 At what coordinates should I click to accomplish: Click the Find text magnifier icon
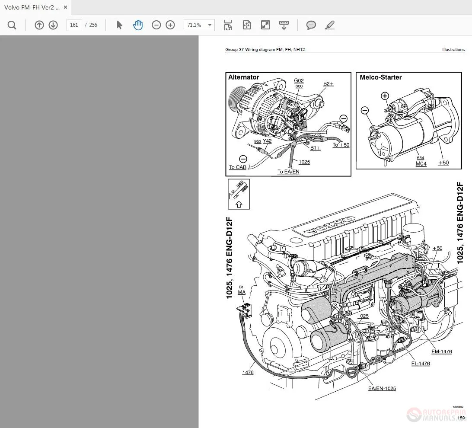click(x=12, y=25)
